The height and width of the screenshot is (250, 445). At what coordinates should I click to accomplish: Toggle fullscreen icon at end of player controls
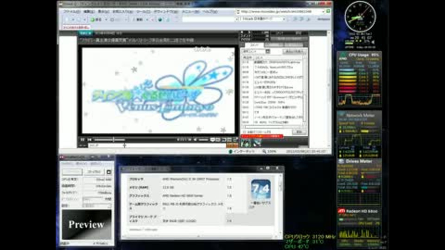point(235,139)
